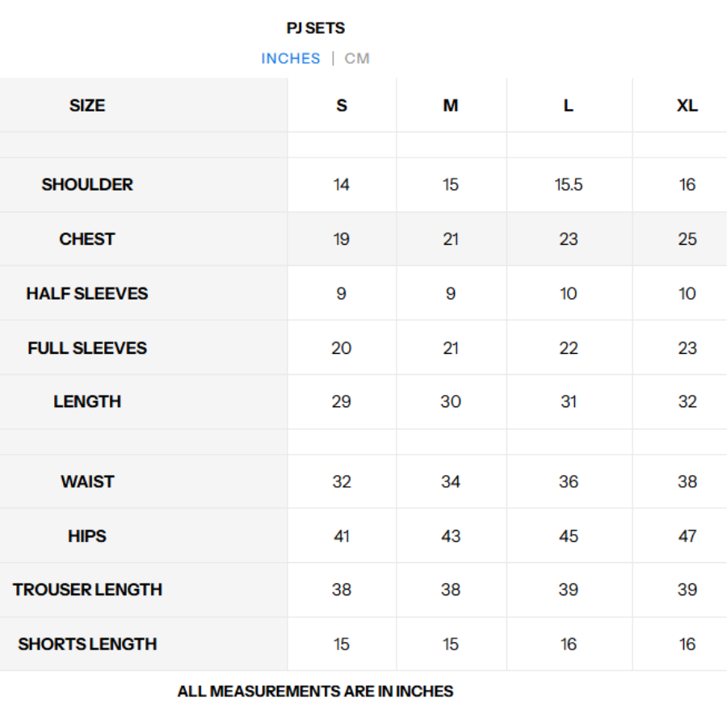Click the XL chest value 25
Viewport: 727px width, 727px height.
tap(687, 239)
